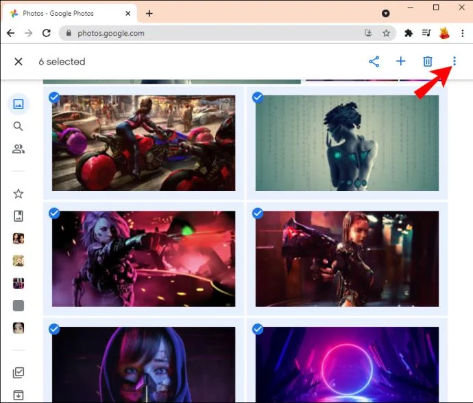473x403 pixels.
Task: Open the dog album thumbnail in sidebar
Action: 19,261
